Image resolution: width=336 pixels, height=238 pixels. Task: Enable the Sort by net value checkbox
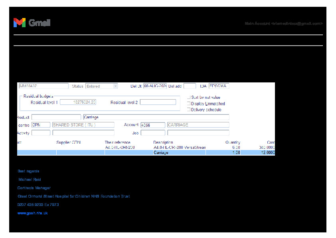(189, 97)
